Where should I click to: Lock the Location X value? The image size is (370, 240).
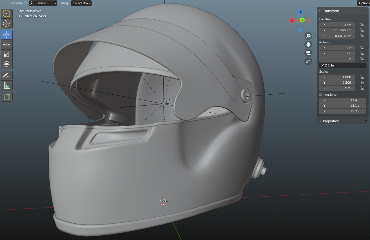362,25
